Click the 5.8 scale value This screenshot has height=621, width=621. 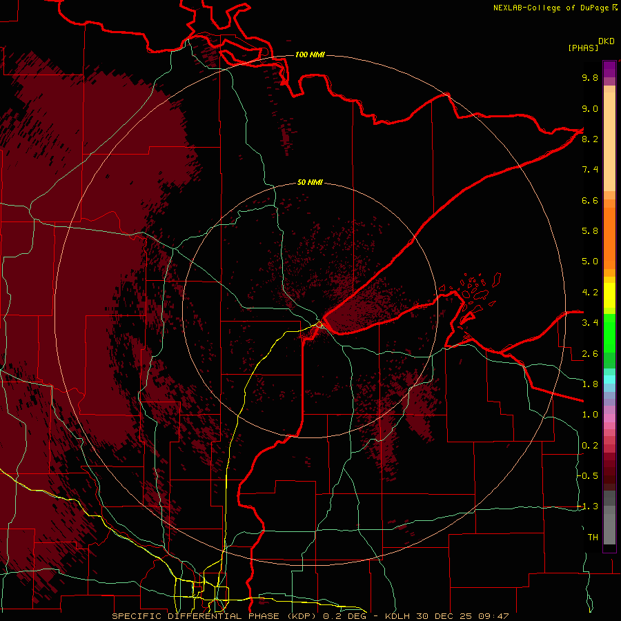[590, 231]
